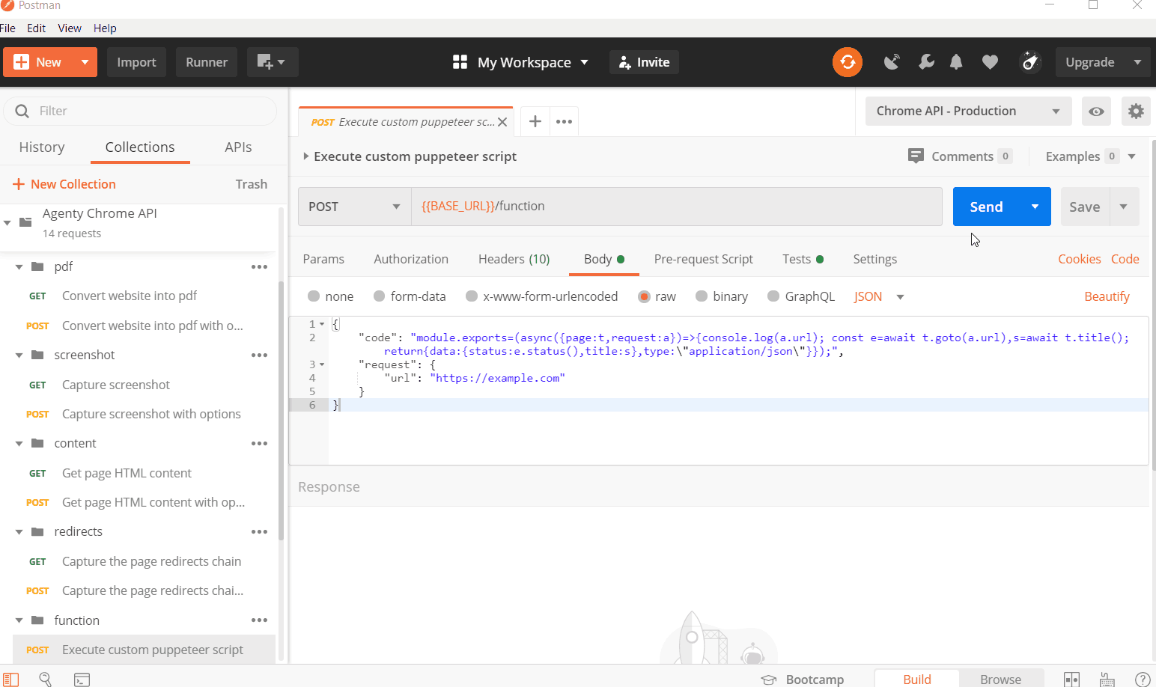Select the binary body type
The image size is (1156, 687).
[x=702, y=296]
